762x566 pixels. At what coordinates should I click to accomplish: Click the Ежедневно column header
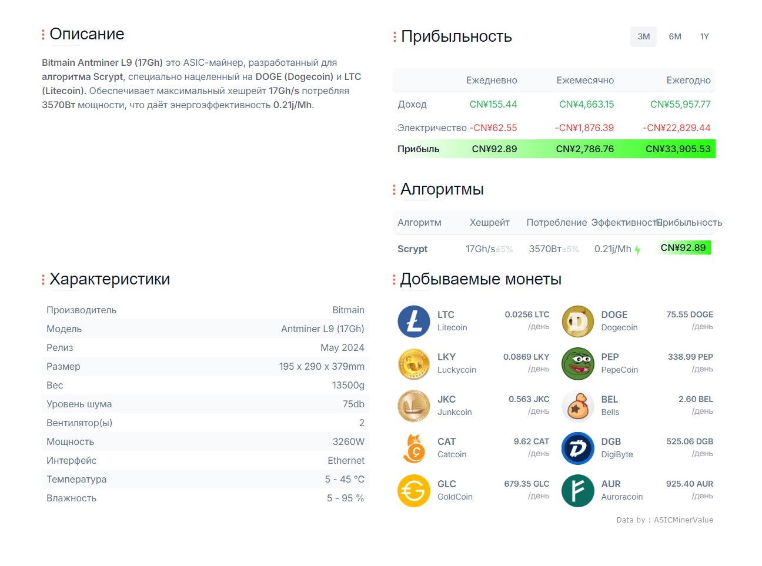(492, 80)
